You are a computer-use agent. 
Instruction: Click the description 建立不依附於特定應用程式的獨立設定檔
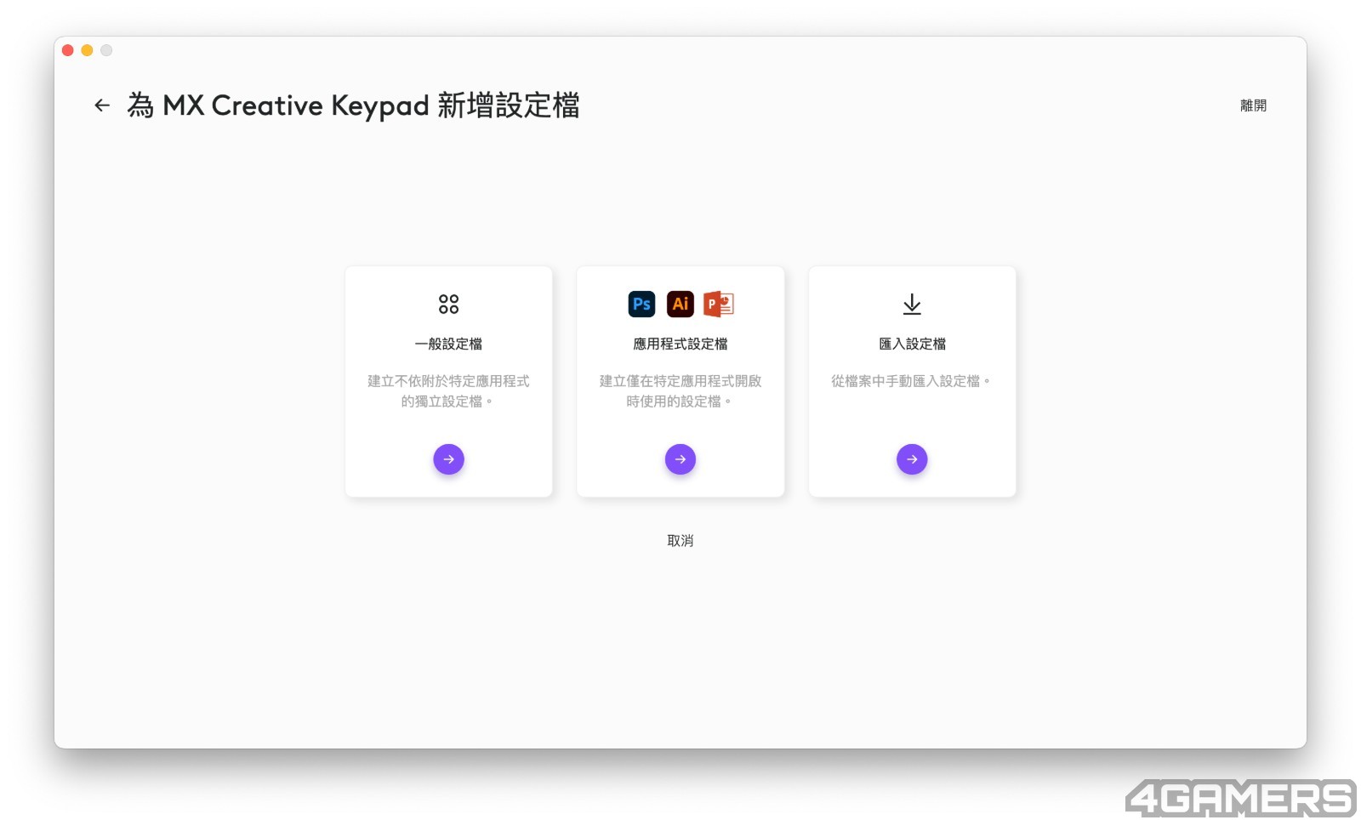448,391
